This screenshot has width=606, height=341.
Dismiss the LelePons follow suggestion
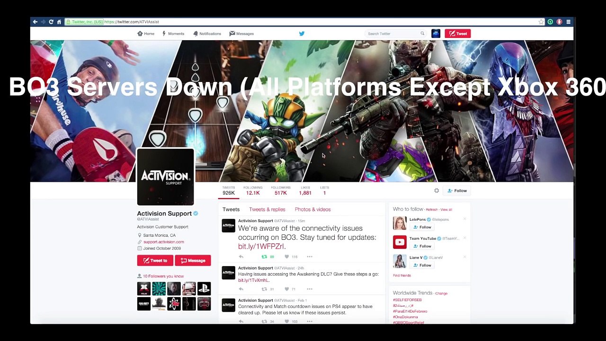coord(464,219)
